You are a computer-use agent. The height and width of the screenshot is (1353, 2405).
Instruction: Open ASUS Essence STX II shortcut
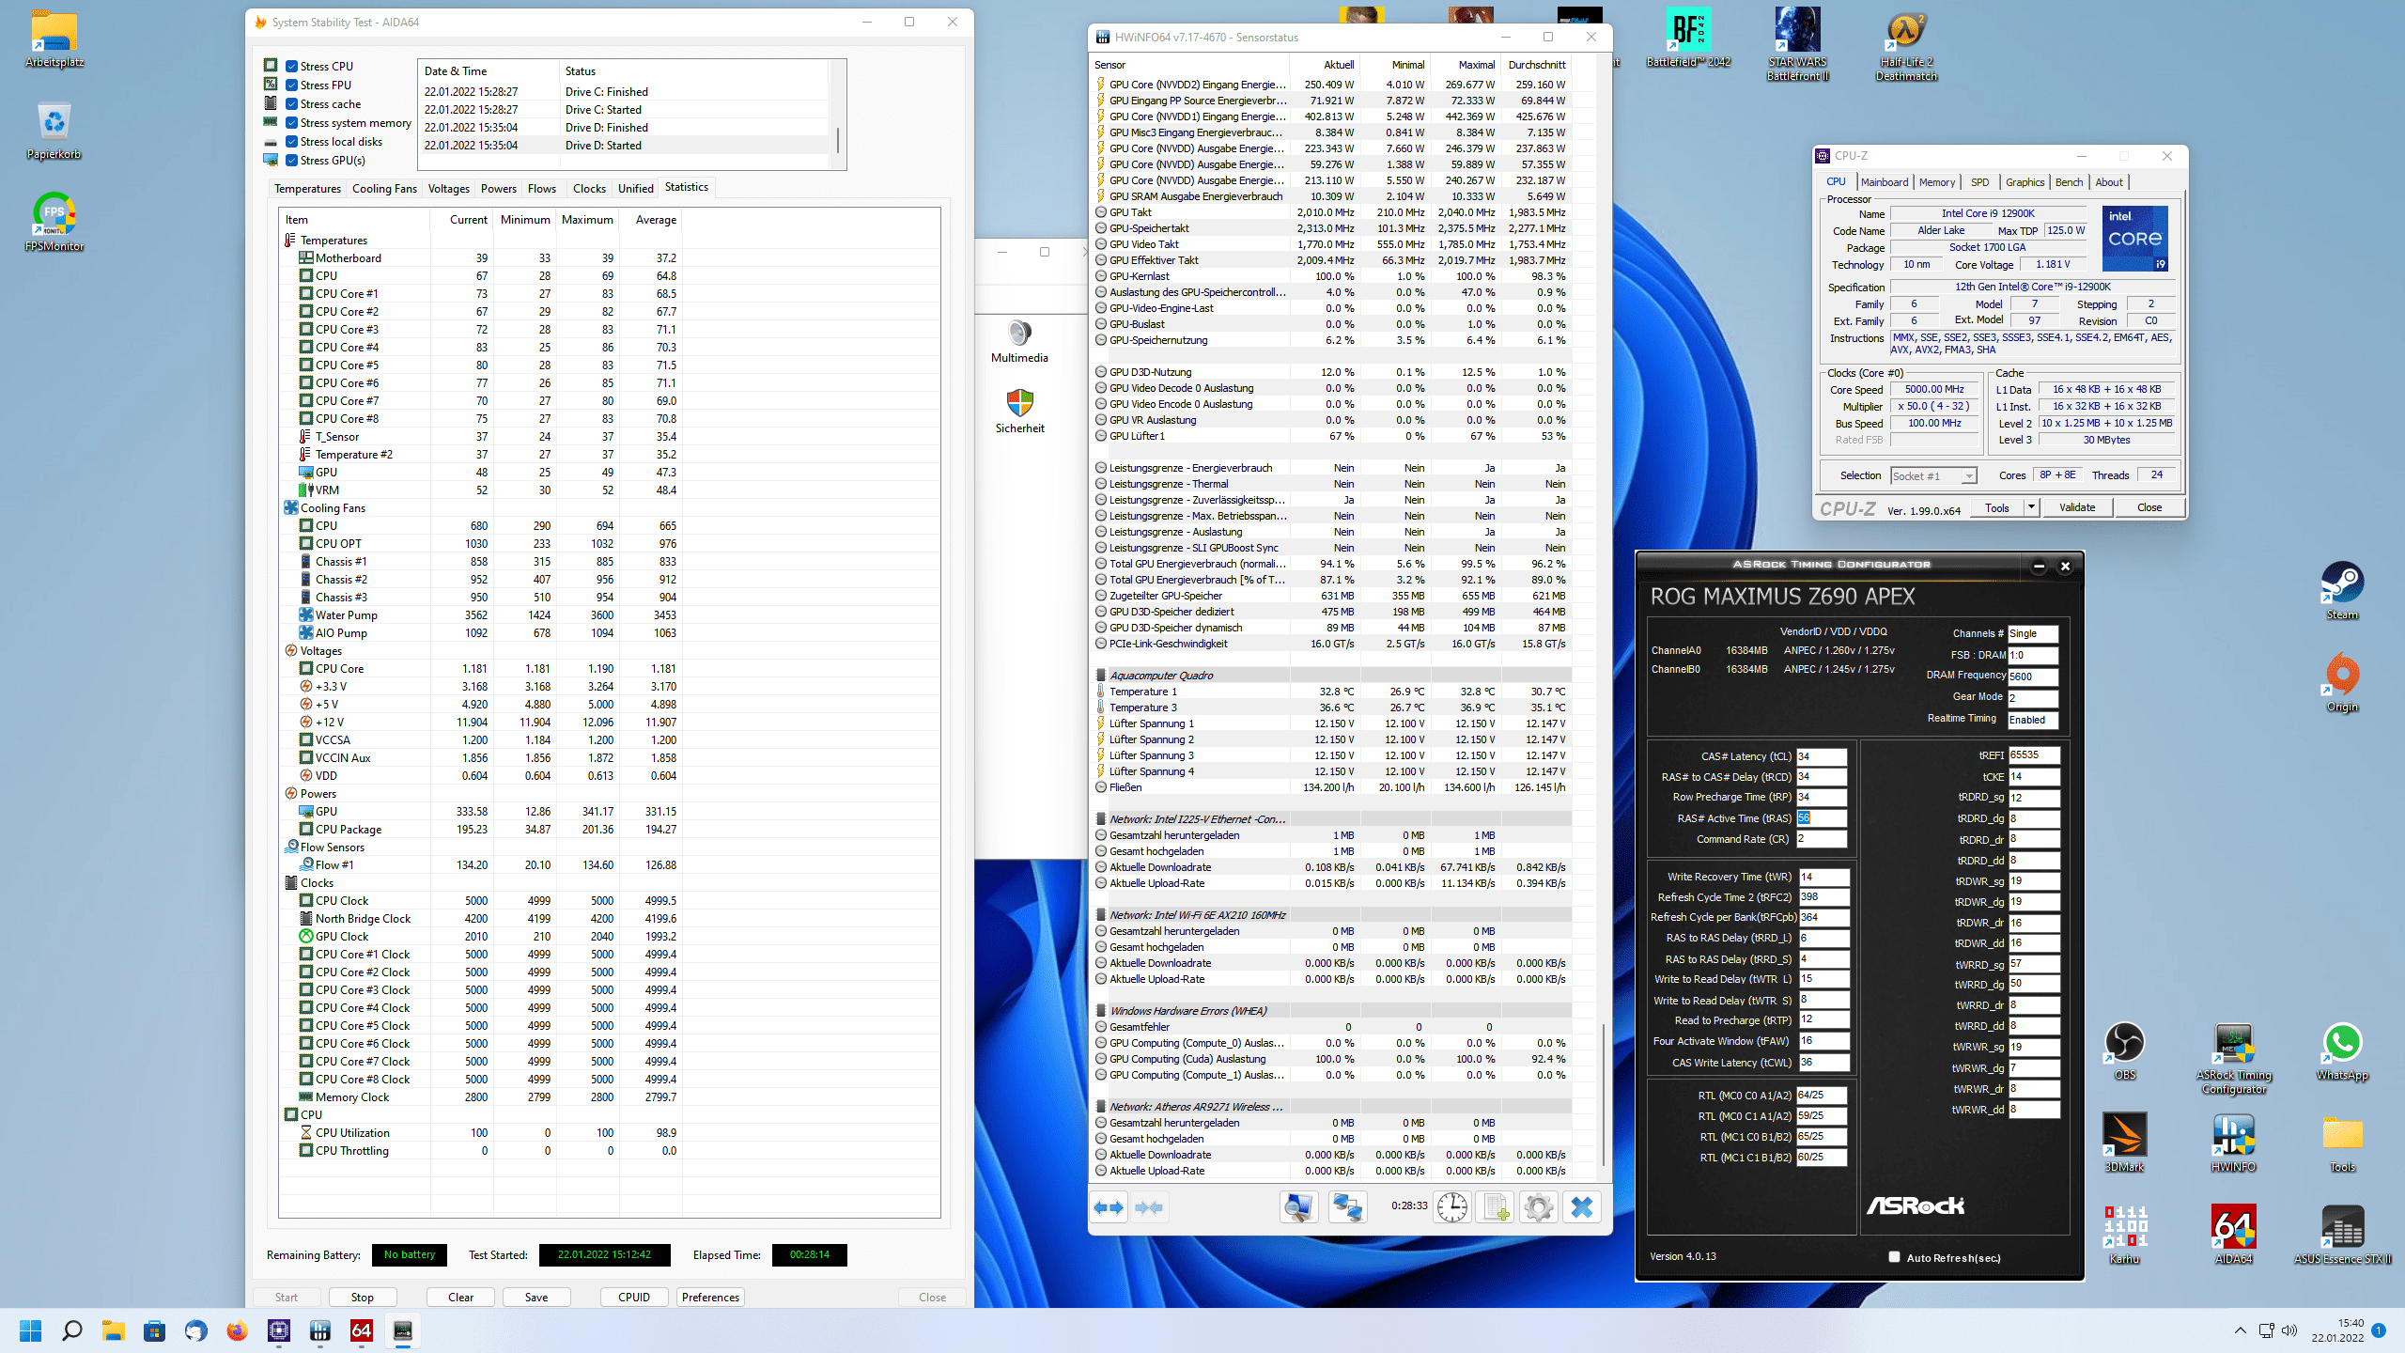2342,1236
